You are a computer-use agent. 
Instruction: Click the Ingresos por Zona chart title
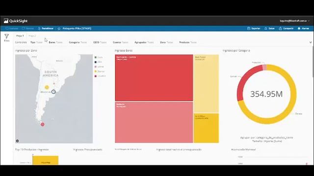click(x=26, y=50)
